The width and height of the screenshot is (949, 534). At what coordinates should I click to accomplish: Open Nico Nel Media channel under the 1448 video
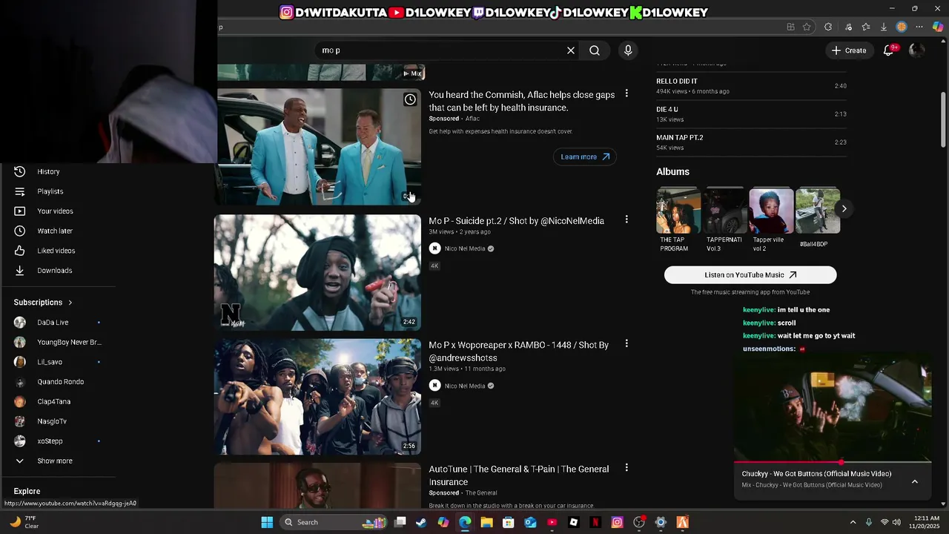click(465, 386)
